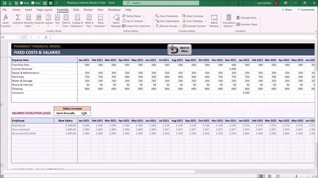318x178 pixels.
Task: Click the Back to Menu arrow button
Action: (179, 49)
